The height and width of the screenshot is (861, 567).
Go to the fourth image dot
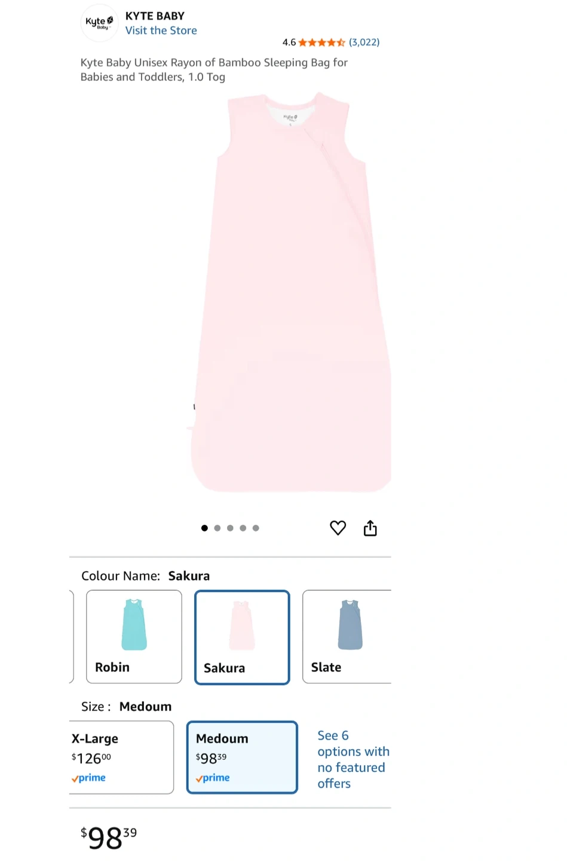coord(243,528)
